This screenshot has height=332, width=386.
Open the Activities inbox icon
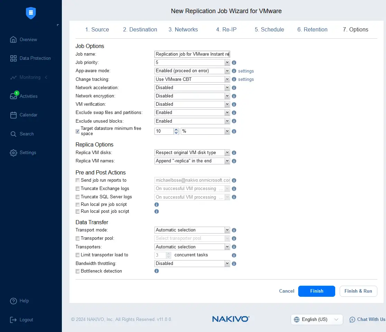click(x=13, y=96)
